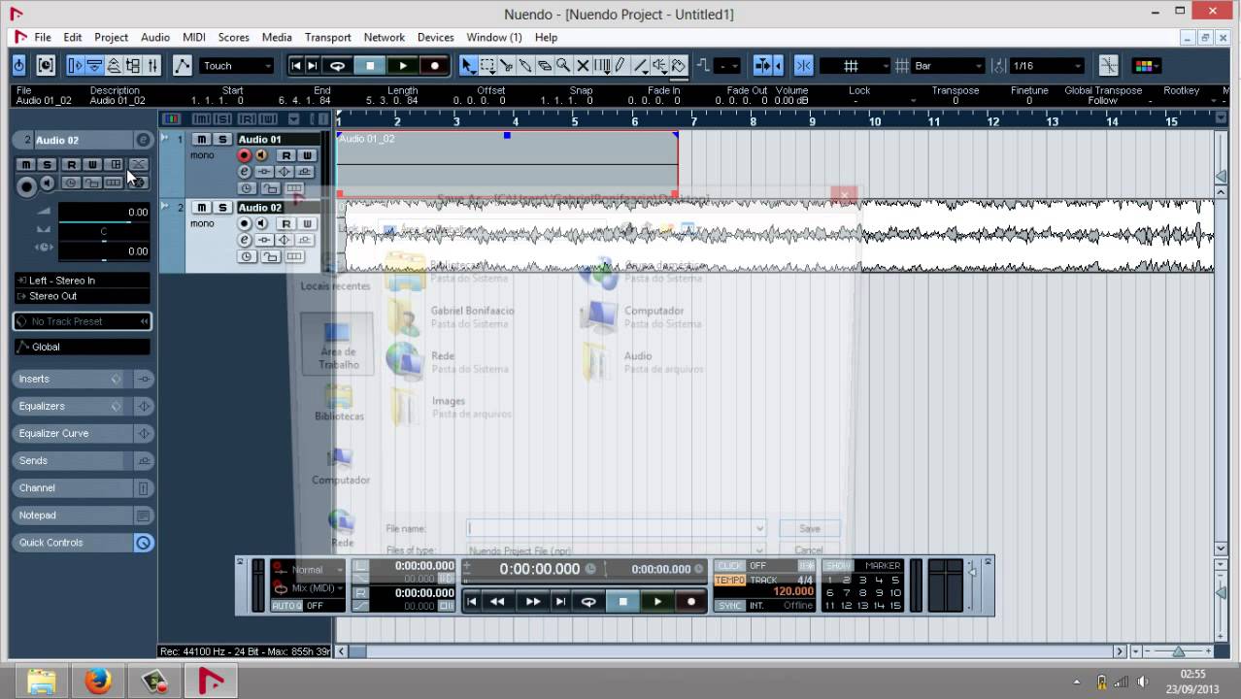Toggle monitor speaker on Audio 01 track
Image resolution: width=1241 pixels, height=699 pixels.
[260, 155]
